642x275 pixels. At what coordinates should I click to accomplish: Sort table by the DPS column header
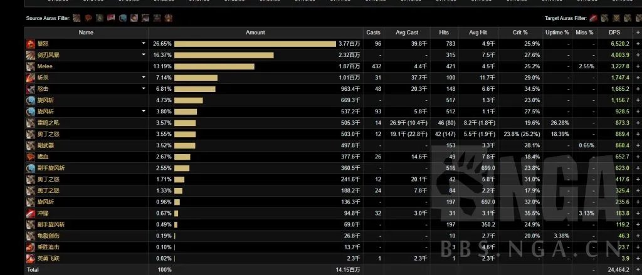click(x=614, y=32)
